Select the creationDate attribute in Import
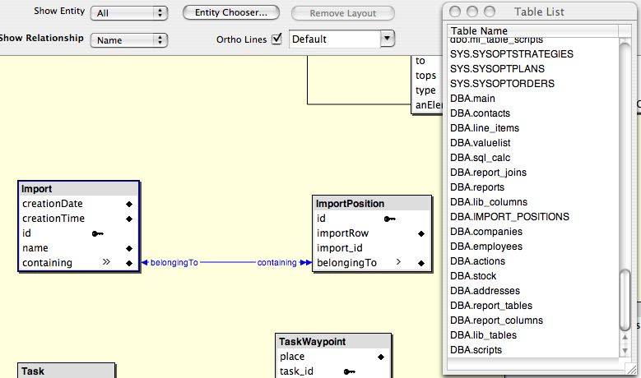The height and width of the screenshot is (378, 641). 53,203
